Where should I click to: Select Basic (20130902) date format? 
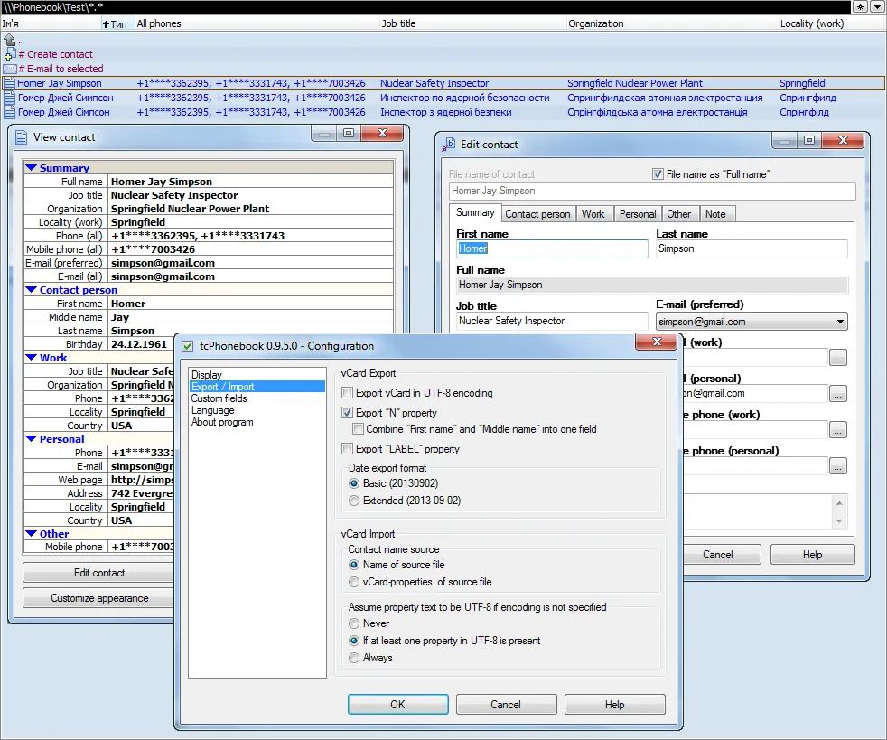[x=354, y=483]
